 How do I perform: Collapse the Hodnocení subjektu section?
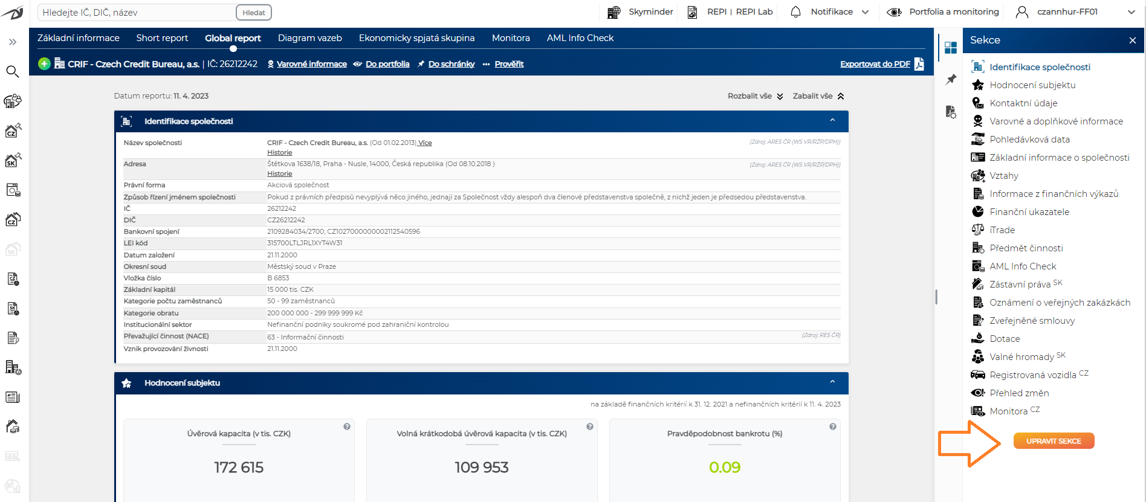click(832, 382)
